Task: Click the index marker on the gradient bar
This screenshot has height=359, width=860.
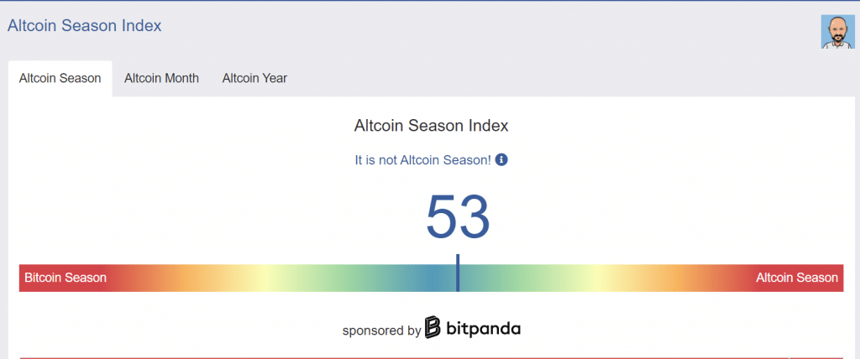Action: pyautogui.click(x=458, y=273)
